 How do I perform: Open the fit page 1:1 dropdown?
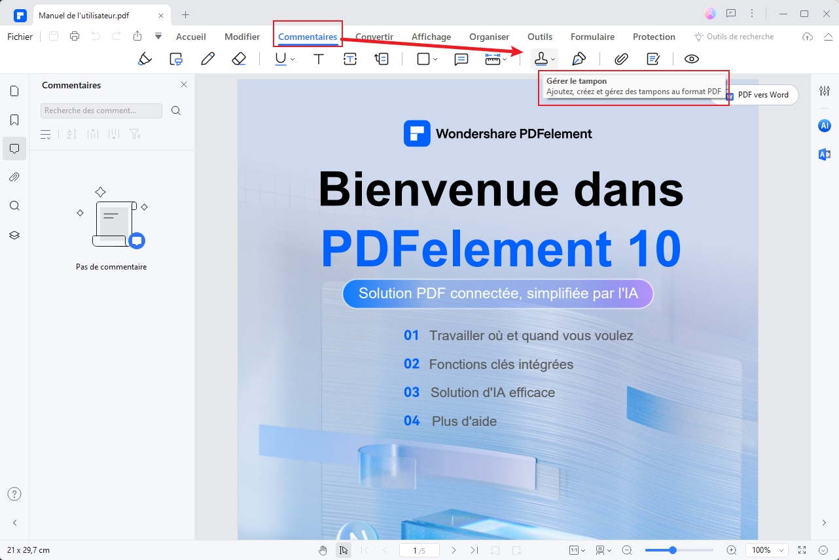[577, 550]
